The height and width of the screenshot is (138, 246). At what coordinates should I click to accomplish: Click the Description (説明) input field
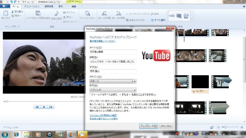(113, 61)
